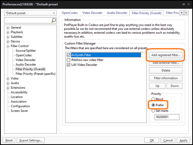Viewport: 193px width, 145px height.
Task: Open Video Decoder tree item in sidebar
Action: pyautogui.click(x=25, y=60)
